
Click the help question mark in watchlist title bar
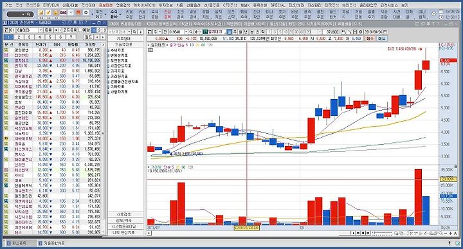tap(86, 23)
